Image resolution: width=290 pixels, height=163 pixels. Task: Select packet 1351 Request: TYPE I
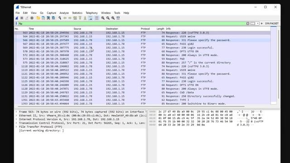click(142, 100)
